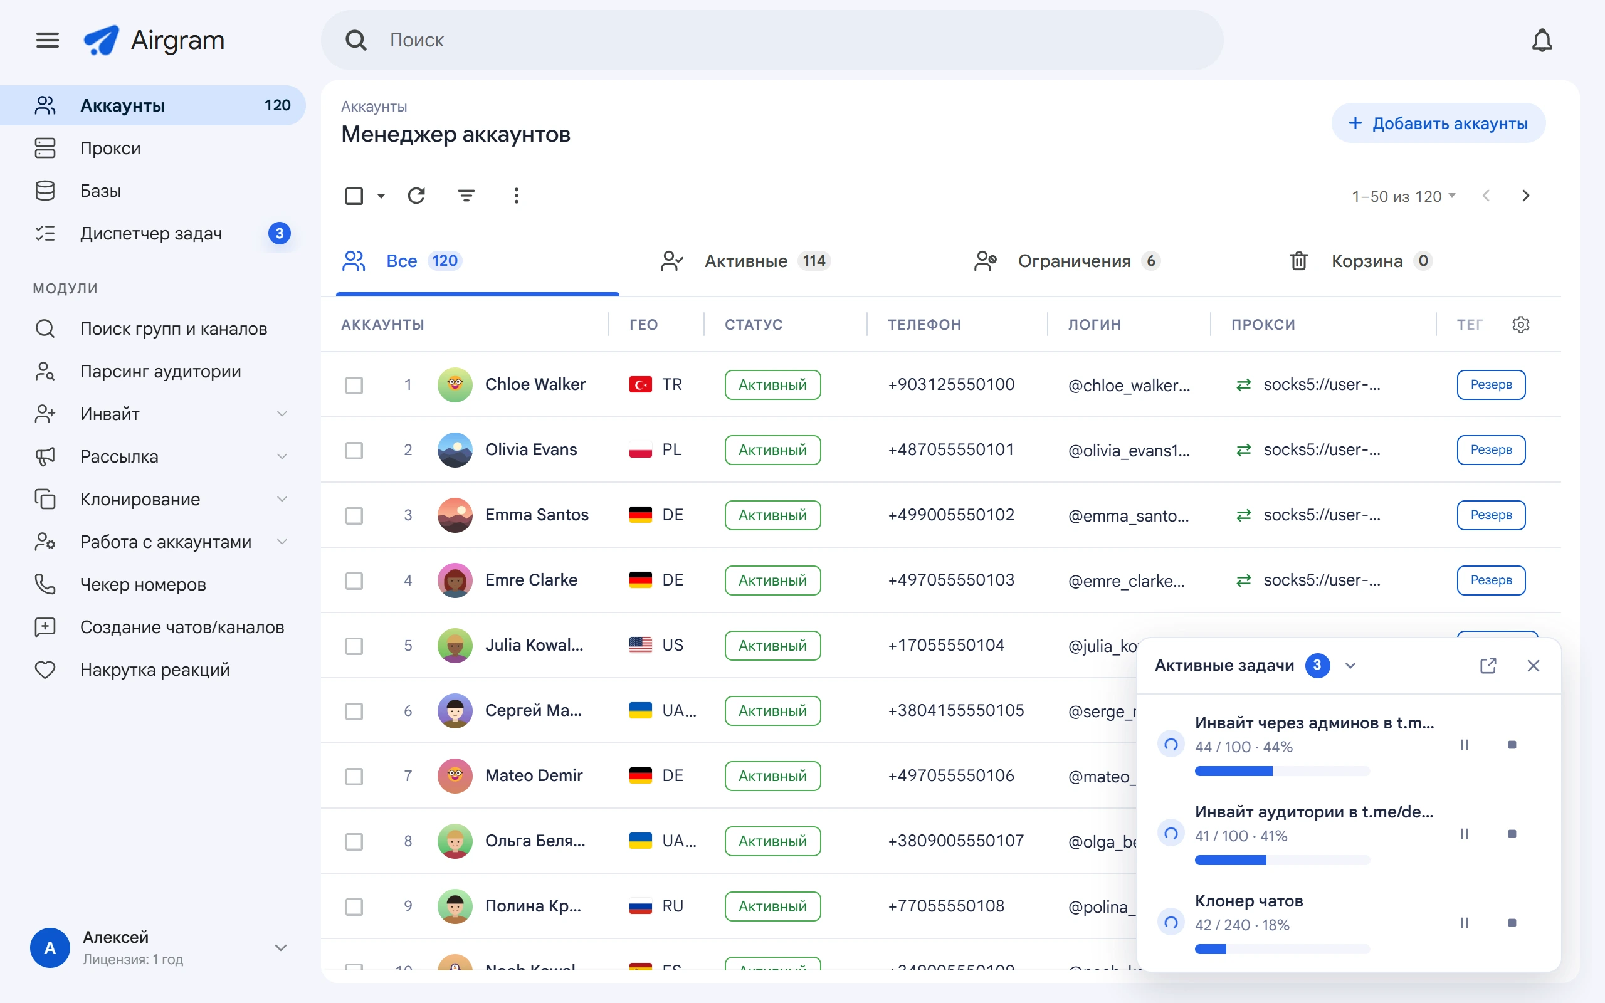1605x1003 pixels.
Task: Switch to Ограничения tab
Action: [x=1068, y=261]
